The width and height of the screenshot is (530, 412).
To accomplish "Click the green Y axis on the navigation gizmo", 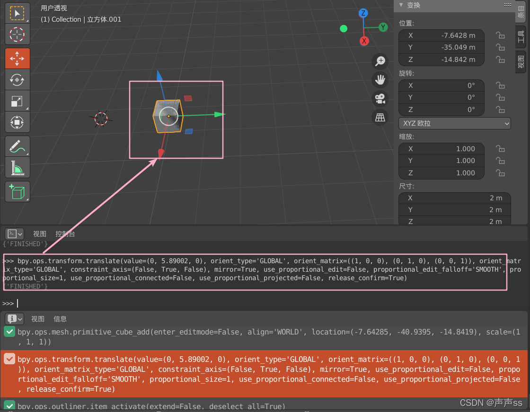I will pyautogui.click(x=382, y=27).
